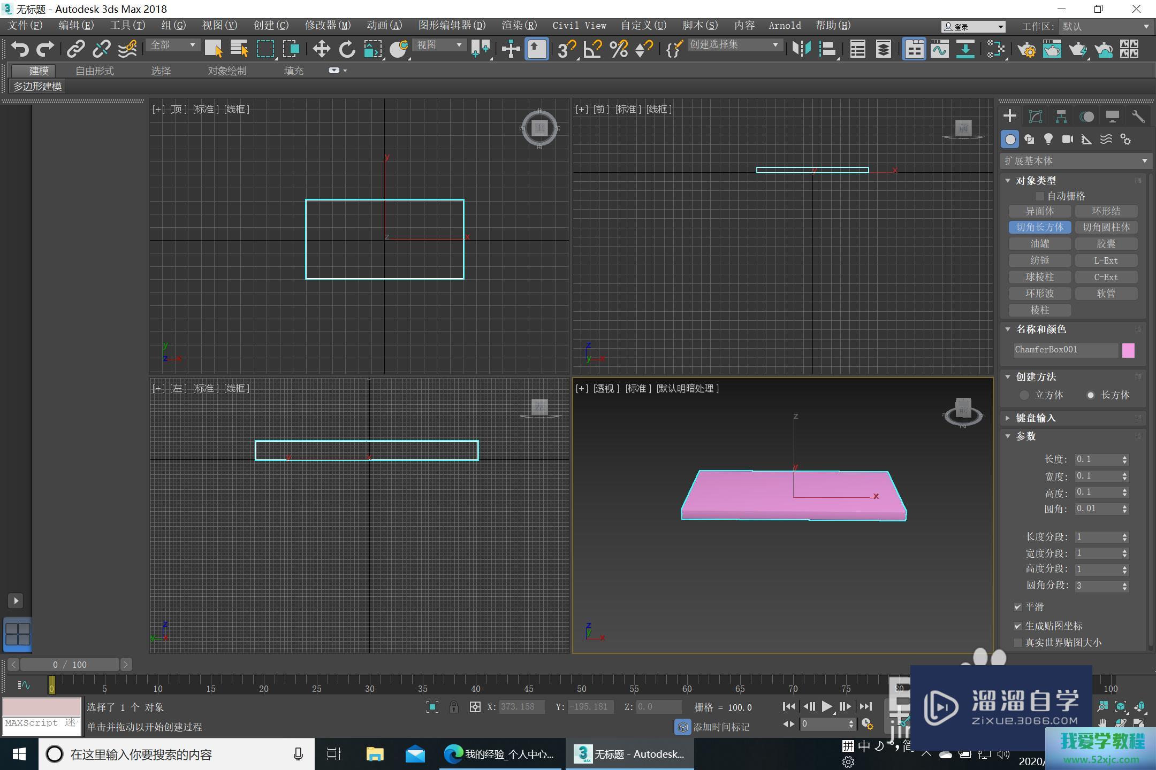The image size is (1156, 770).
Task: Toggle the 3D Snaps icon
Action: click(566, 49)
